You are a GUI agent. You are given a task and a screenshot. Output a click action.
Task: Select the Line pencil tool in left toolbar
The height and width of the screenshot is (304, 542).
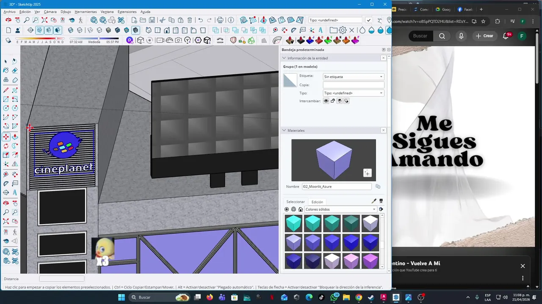[6, 90]
